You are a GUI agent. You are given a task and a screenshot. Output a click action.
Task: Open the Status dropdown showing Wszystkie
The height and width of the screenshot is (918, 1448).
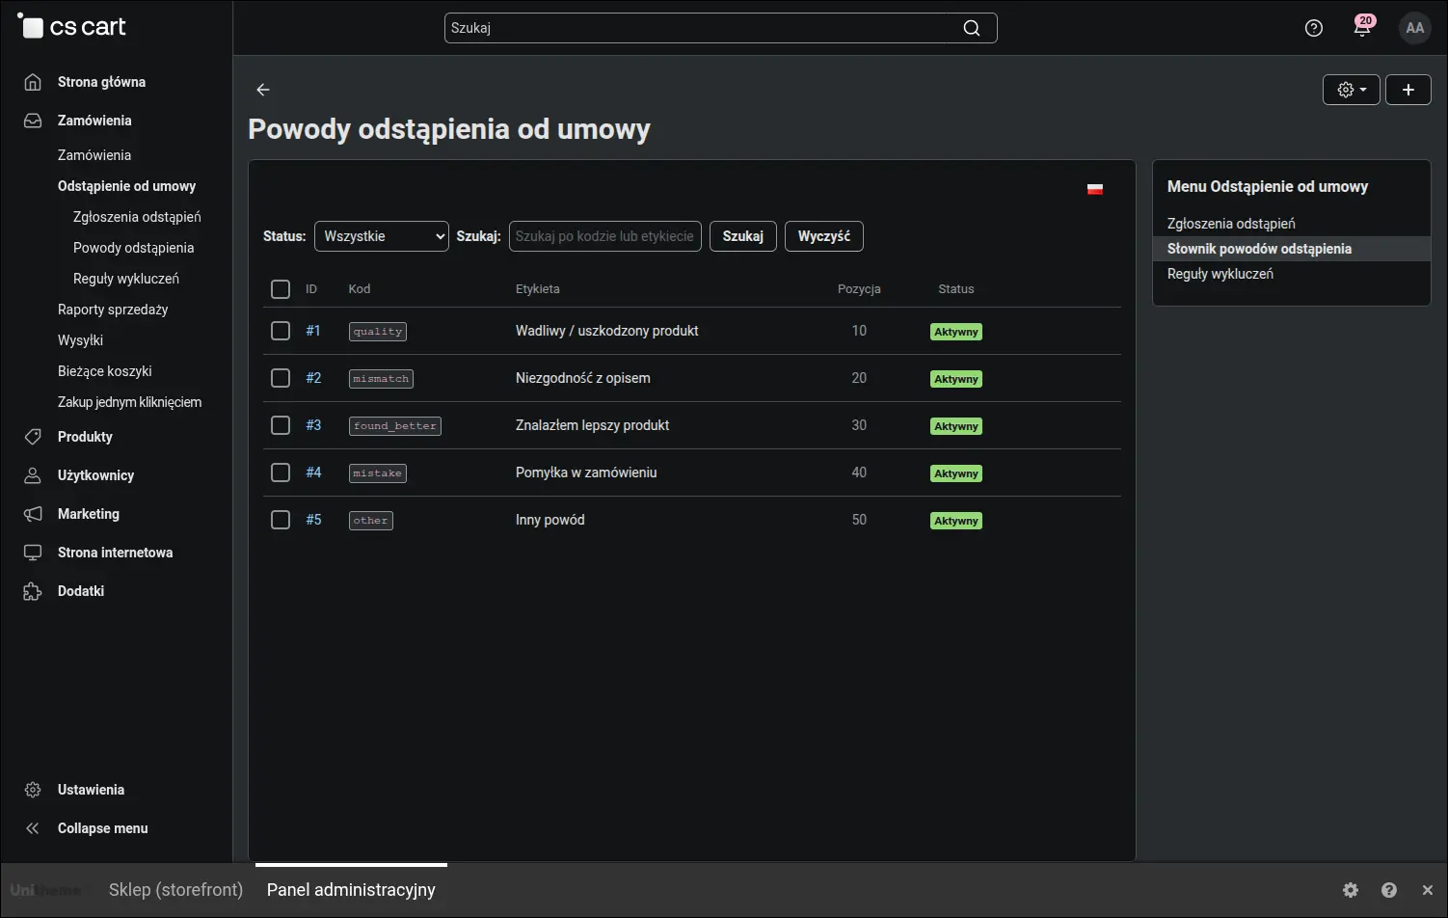click(382, 236)
